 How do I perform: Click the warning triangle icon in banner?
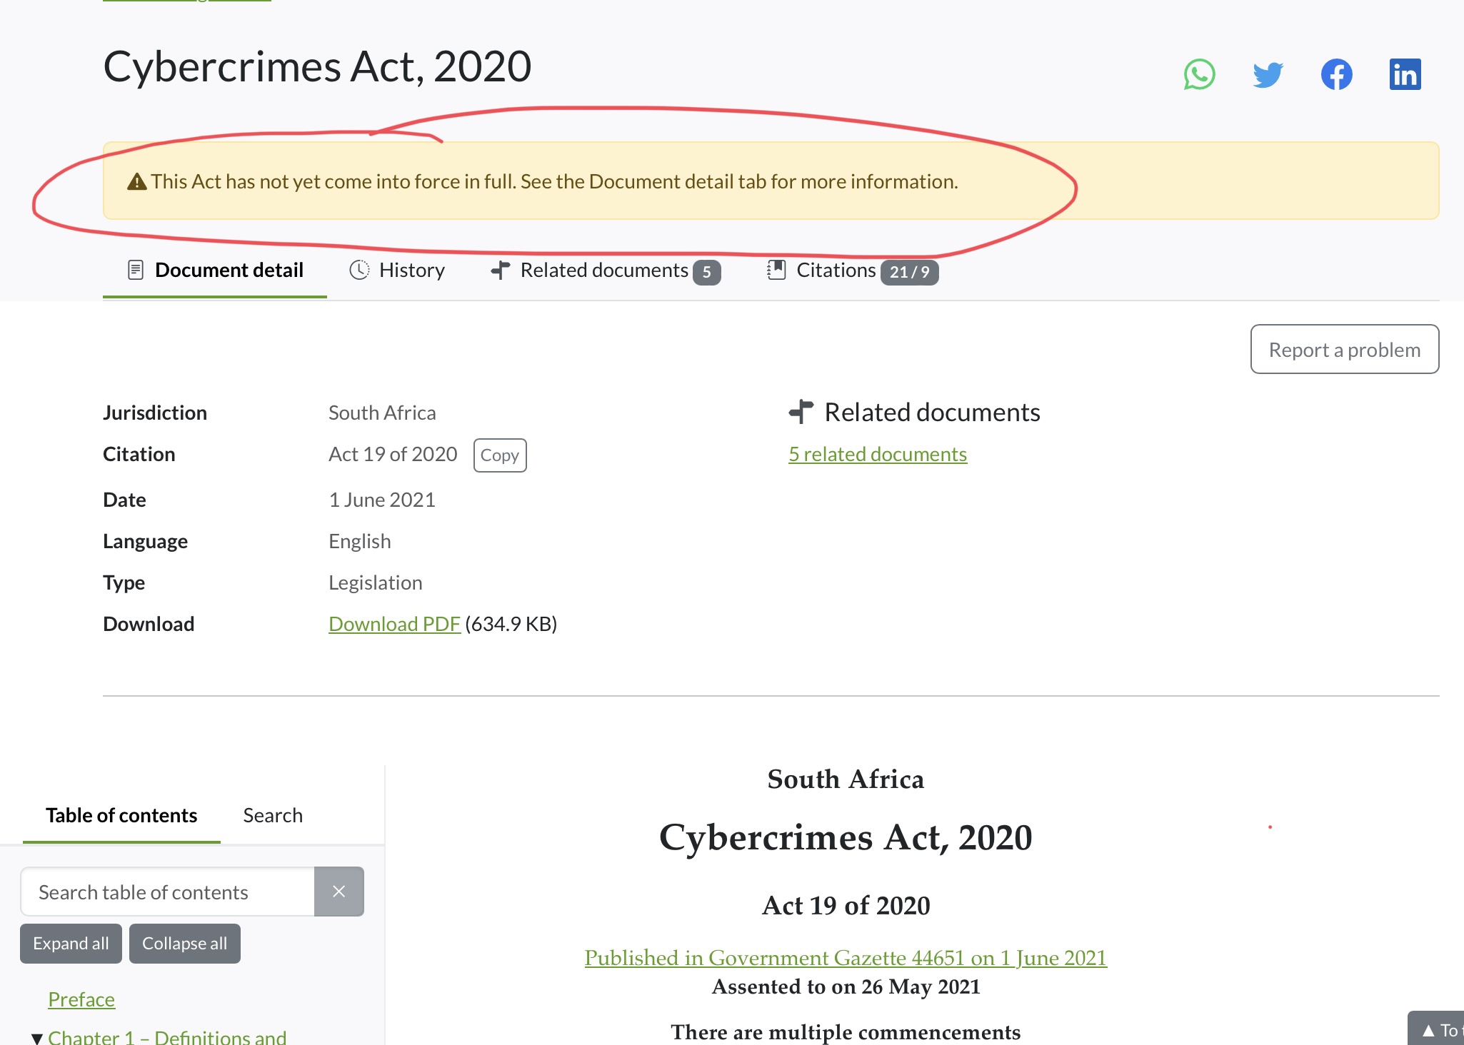point(136,182)
